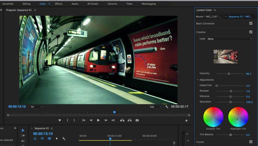Toggle the Curves section checkbox

point(251,142)
